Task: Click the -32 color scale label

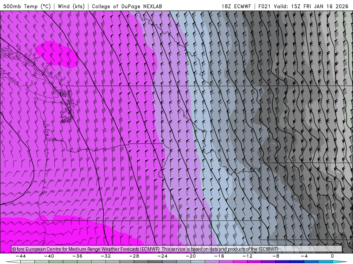Action: [x=106, y=256]
